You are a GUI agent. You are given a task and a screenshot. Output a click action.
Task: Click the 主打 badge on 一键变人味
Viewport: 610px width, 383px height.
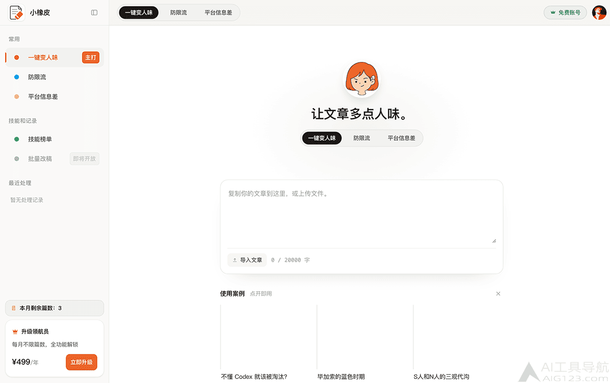click(90, 57)
